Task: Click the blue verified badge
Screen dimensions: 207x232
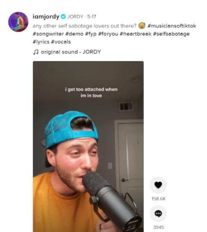Action: pyautogui.click(x=63, y=16)
